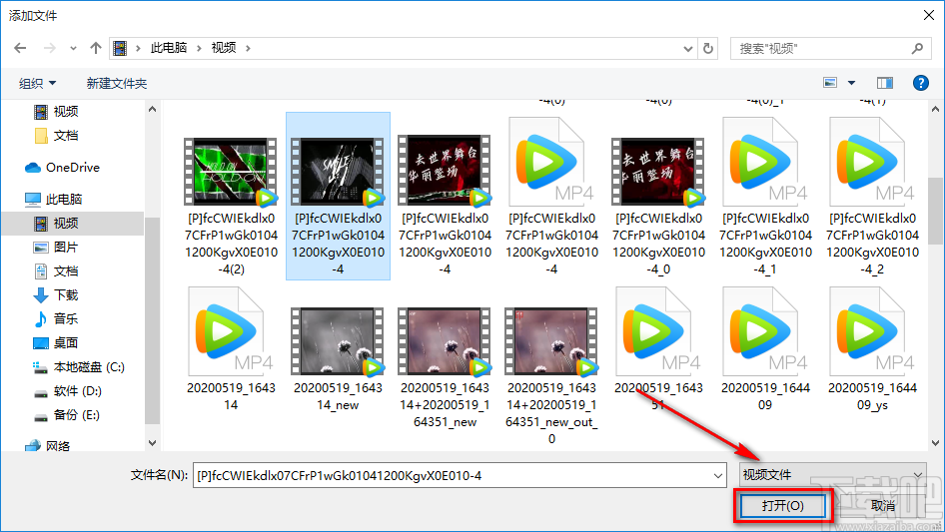
Task: Select video ending 164351_new thumbnail
Action: coord(445,367)
